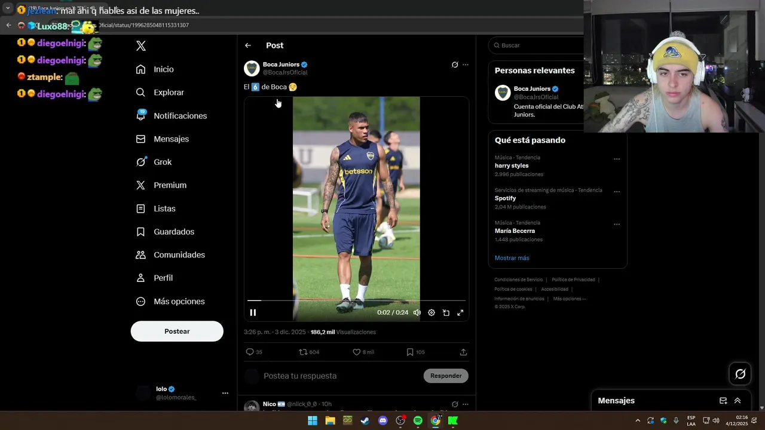The height and width of the screenshot is (430, 765).
Task: Bookmark the post with 105 saves
Action: pyautogui.click(x=415, y=352)
